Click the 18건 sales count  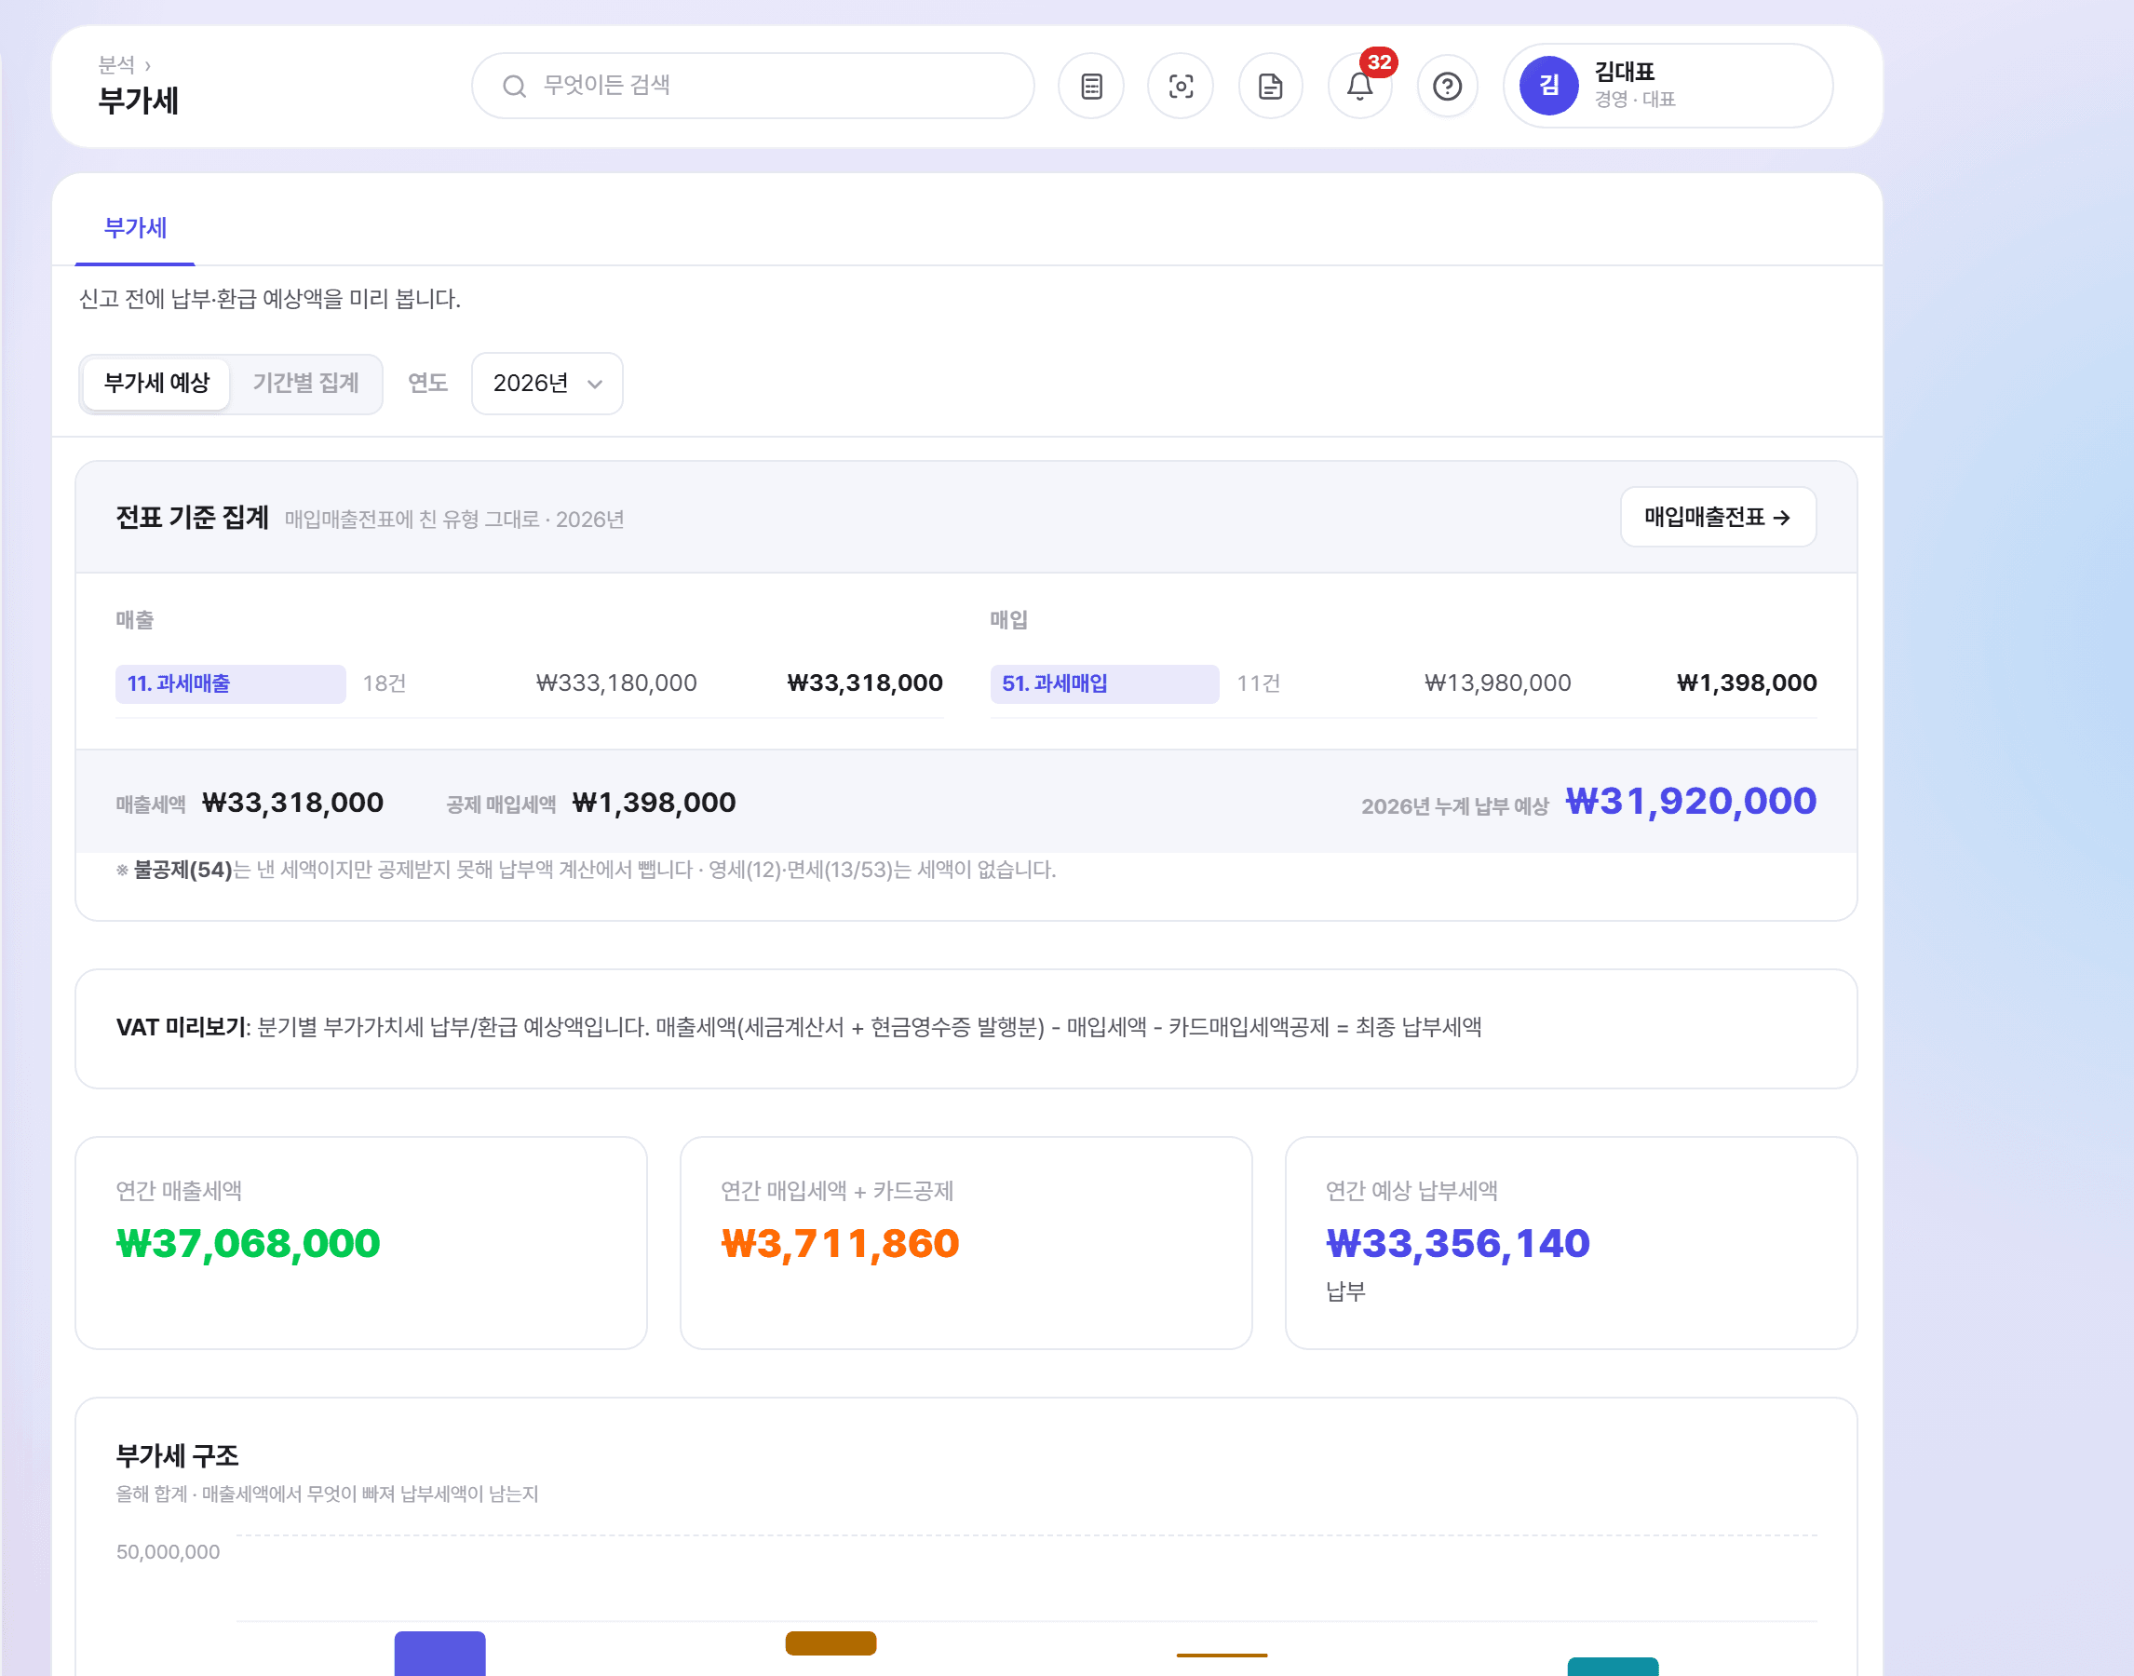pos(385,683)
